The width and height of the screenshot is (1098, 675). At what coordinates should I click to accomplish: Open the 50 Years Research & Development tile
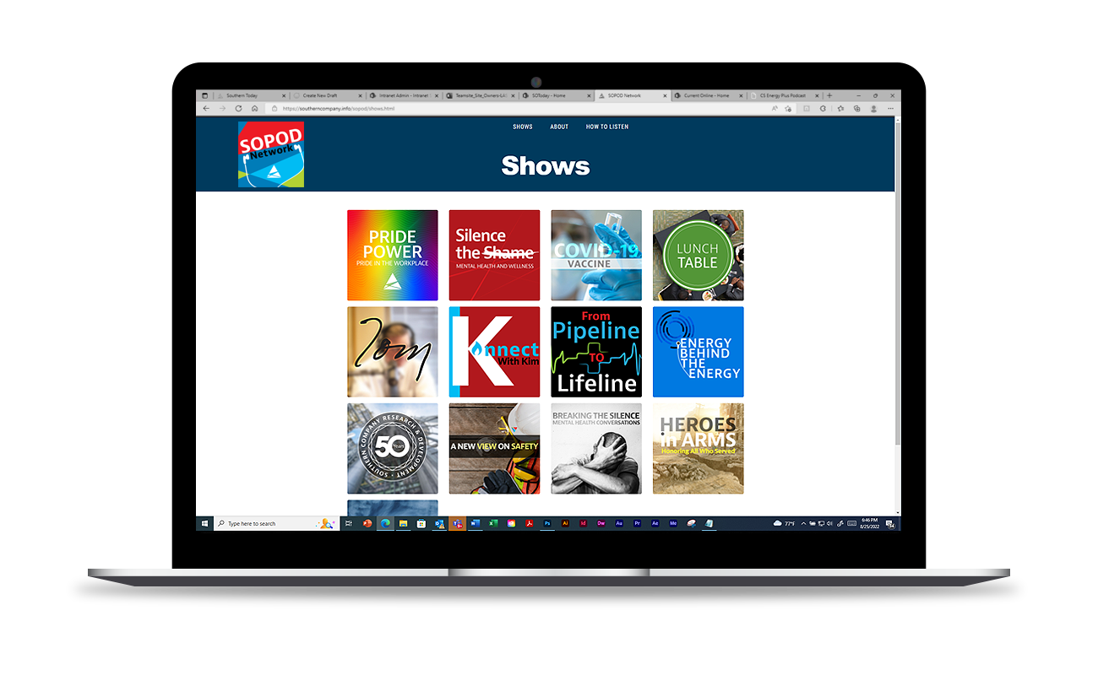pos(393,448)
